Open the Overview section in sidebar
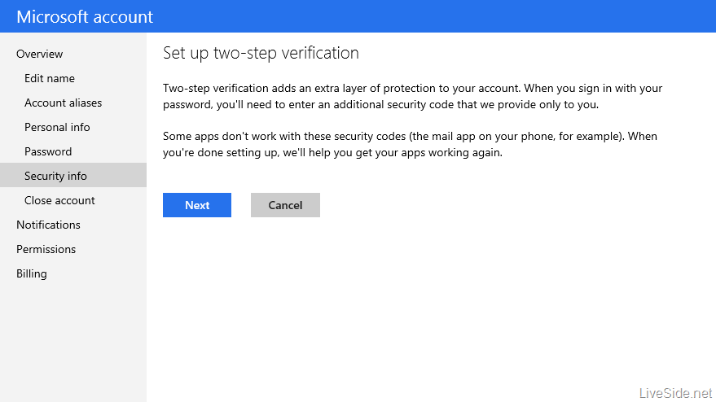 39,54
